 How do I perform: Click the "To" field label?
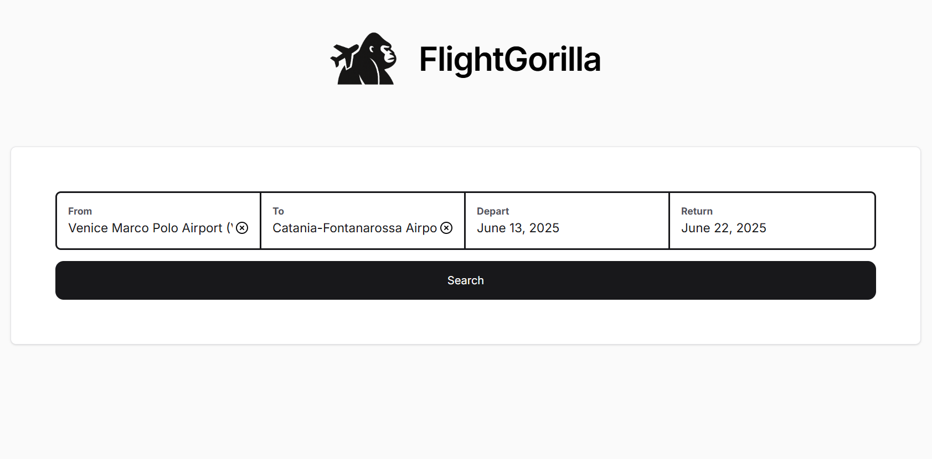[278, 211]
